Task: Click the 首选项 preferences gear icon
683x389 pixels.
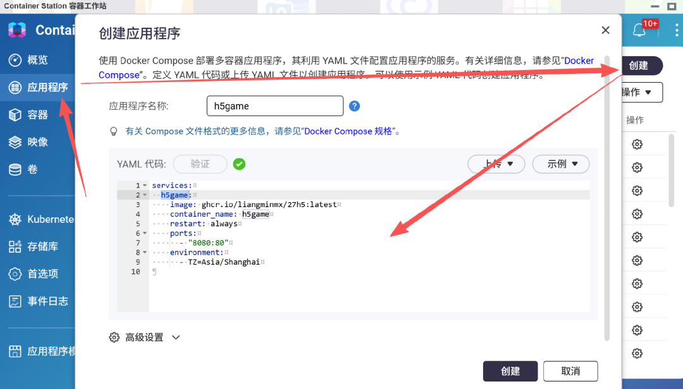Action: [15, 273]
